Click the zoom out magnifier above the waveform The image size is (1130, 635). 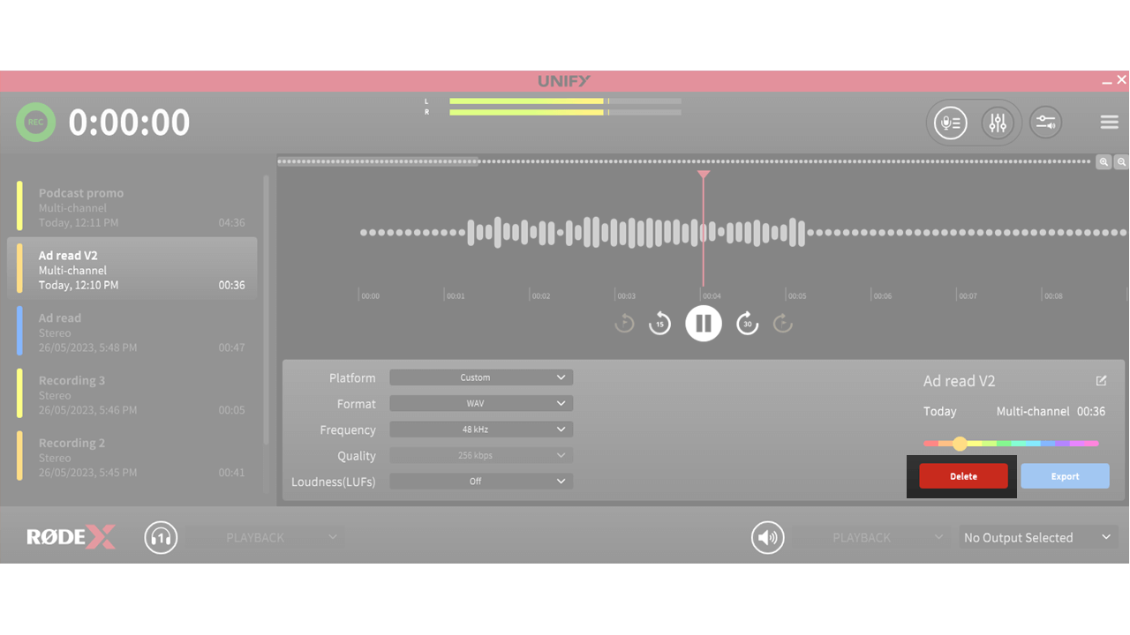(1121, 162)
